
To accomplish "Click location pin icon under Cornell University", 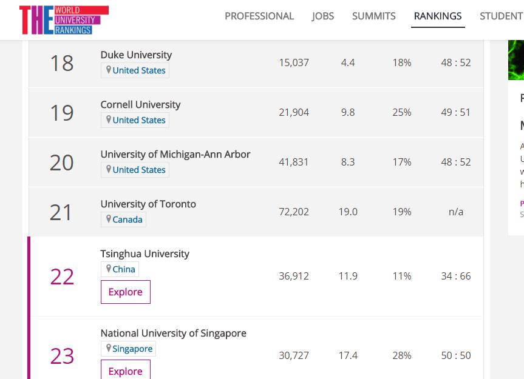I will point(108,119).
